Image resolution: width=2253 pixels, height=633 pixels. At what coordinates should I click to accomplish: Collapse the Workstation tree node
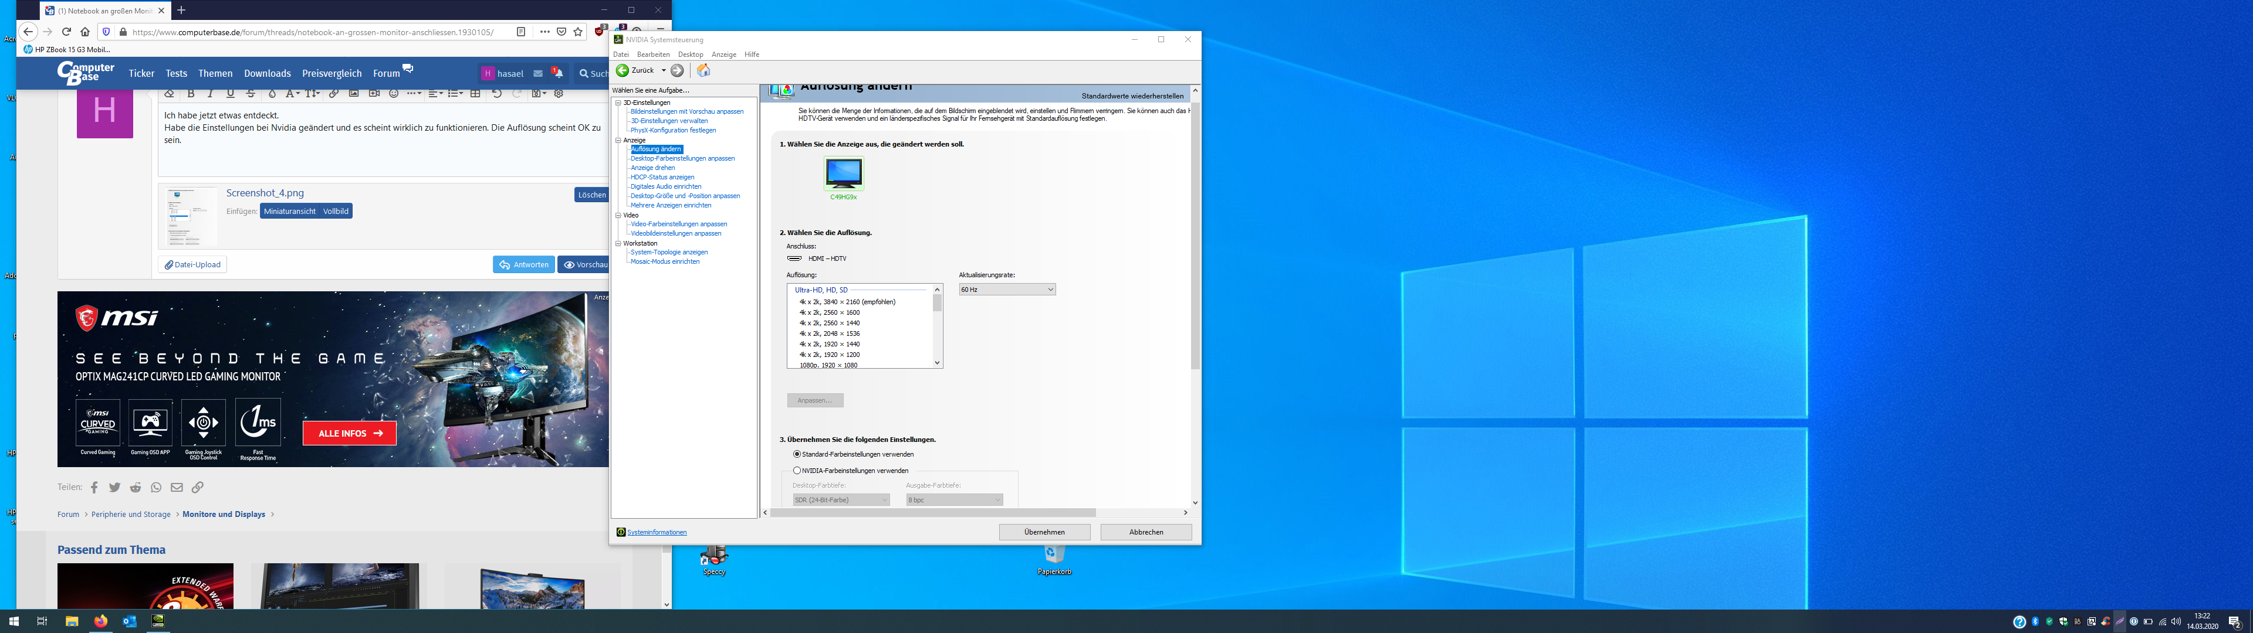618,243
